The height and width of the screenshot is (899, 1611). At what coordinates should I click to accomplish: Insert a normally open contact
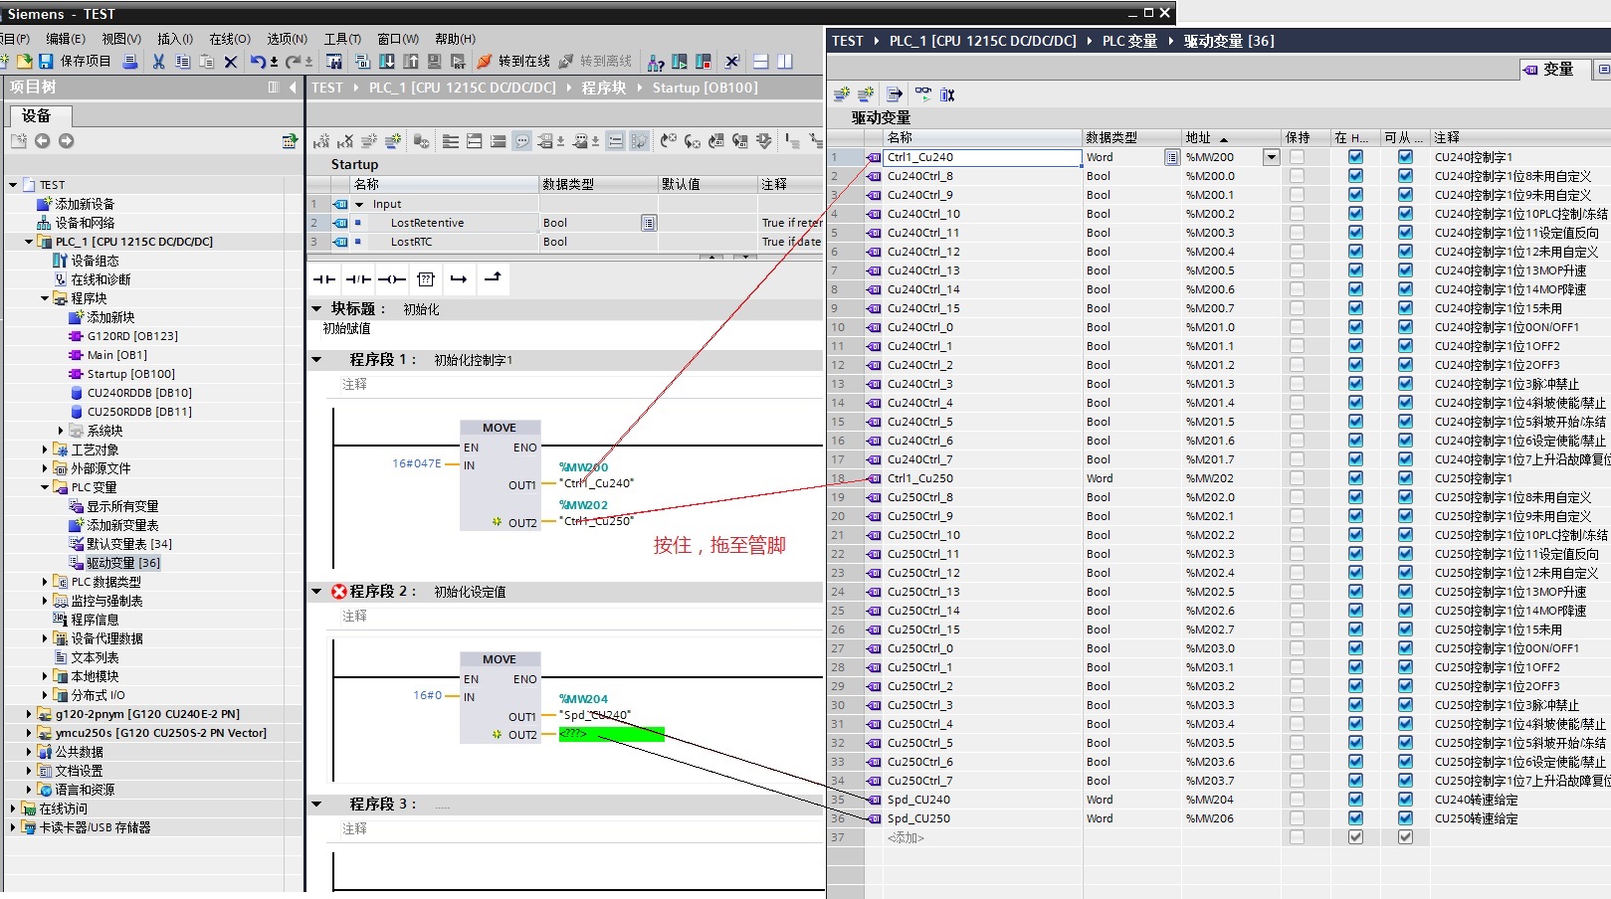coord(324,279)
